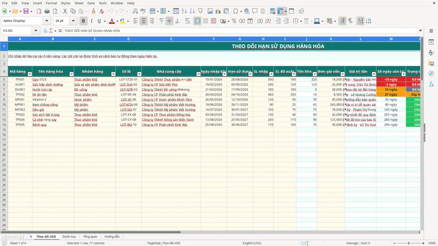
Task: Click the Cut scissors icon
Action: coord(65,11)
